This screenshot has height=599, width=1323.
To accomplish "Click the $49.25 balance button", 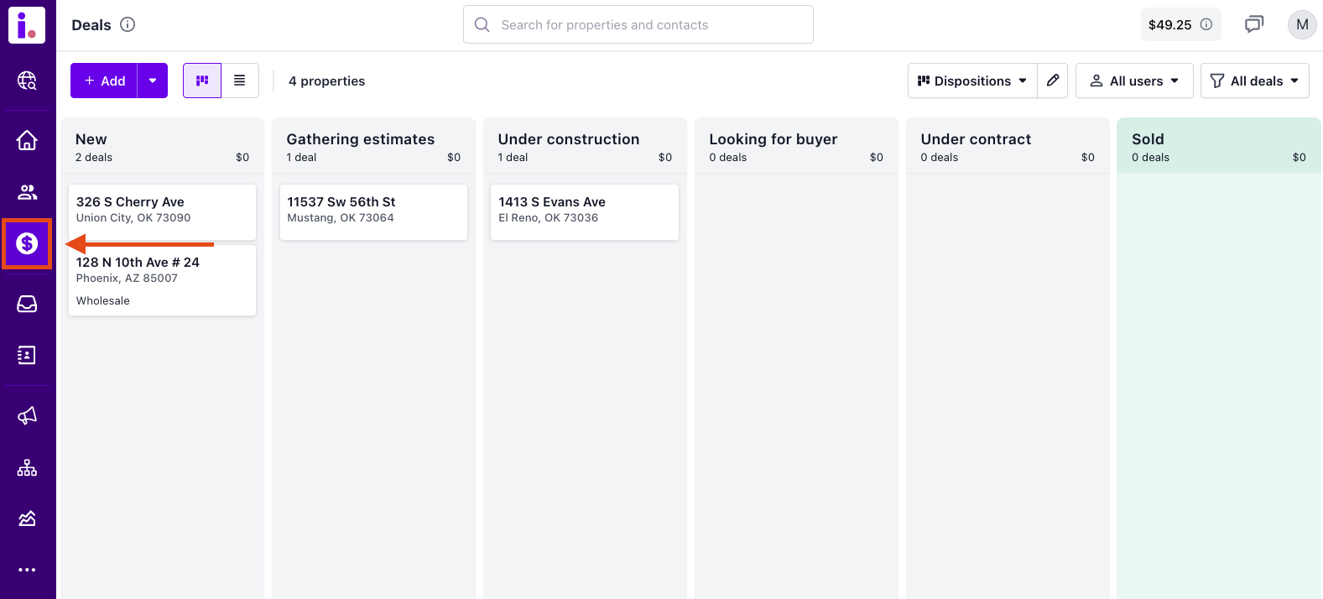I will [1180, 24].
